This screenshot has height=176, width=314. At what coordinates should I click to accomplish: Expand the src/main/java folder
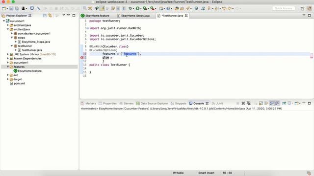(x=8, y=25)
